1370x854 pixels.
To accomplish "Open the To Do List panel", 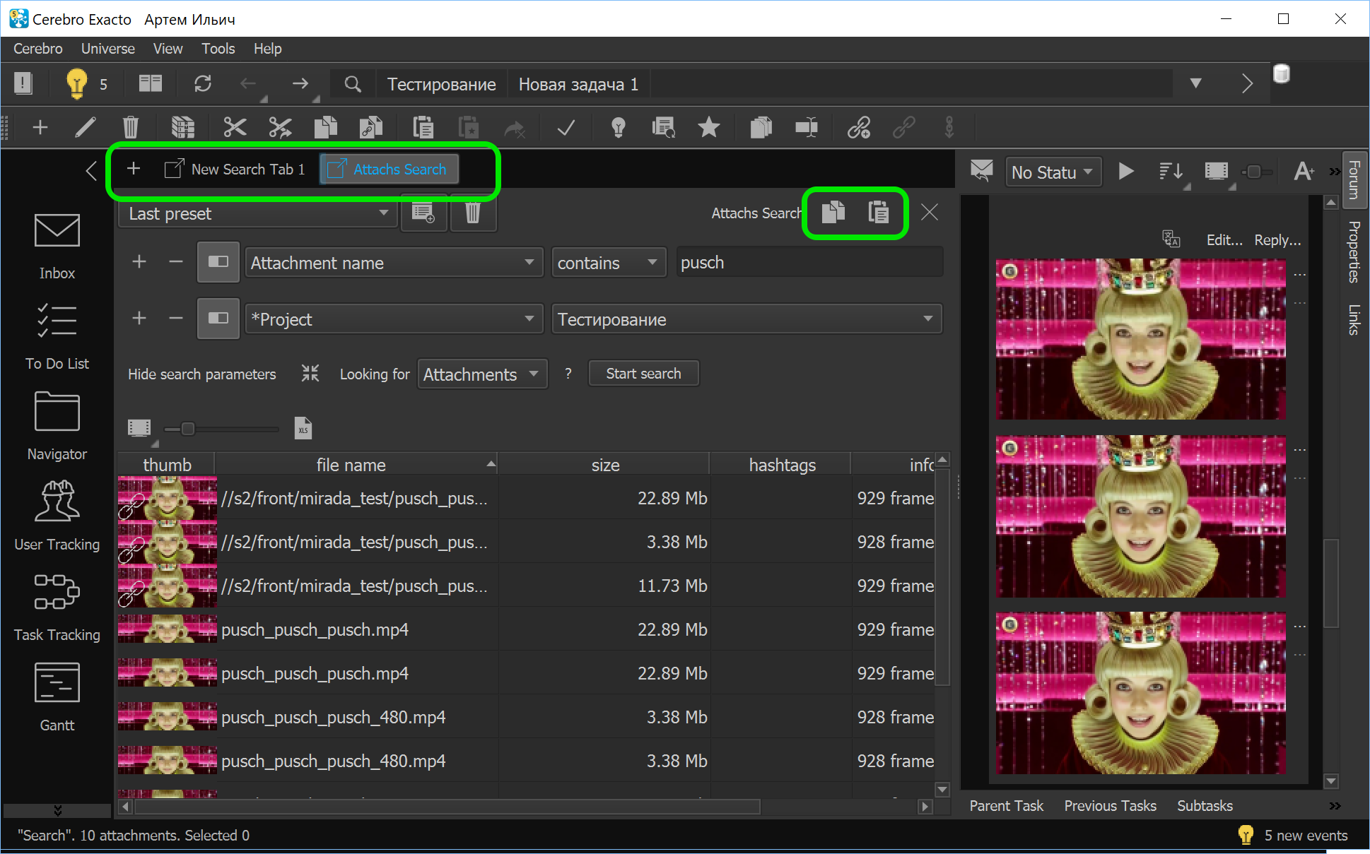I will click(57, 337).
